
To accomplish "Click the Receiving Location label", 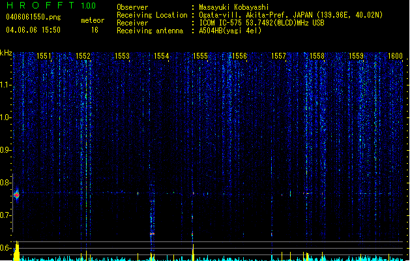I will click(152, 15).
